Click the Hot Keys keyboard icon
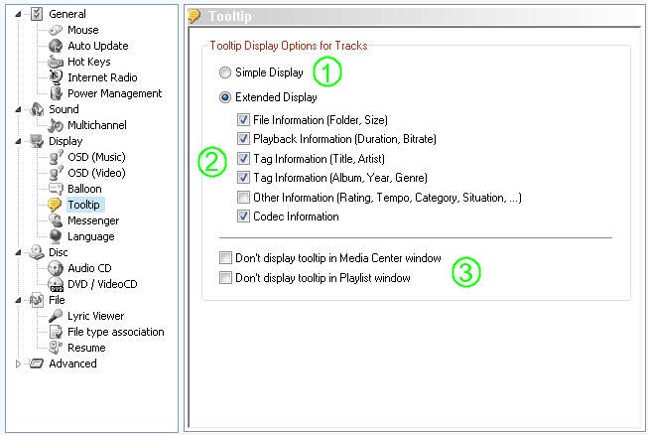 [x=56, y=62]
